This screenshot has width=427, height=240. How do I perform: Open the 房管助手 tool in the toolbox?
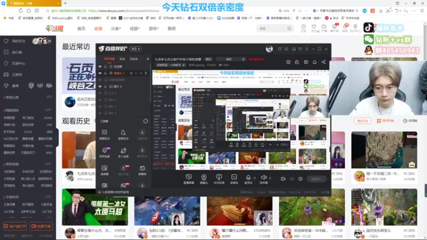[x=123, y=135]
